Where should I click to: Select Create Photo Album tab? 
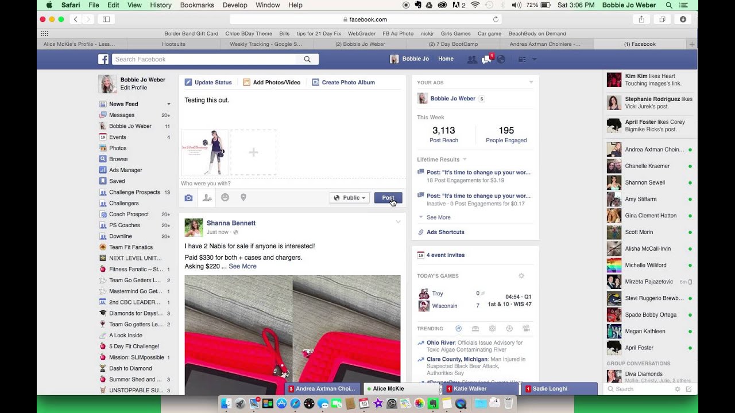coord(343,82)
